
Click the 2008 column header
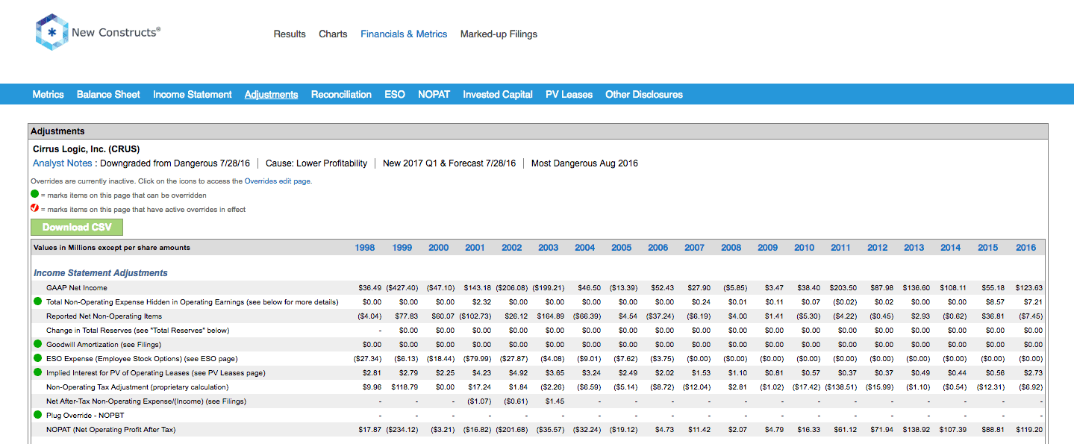point(731,248)
